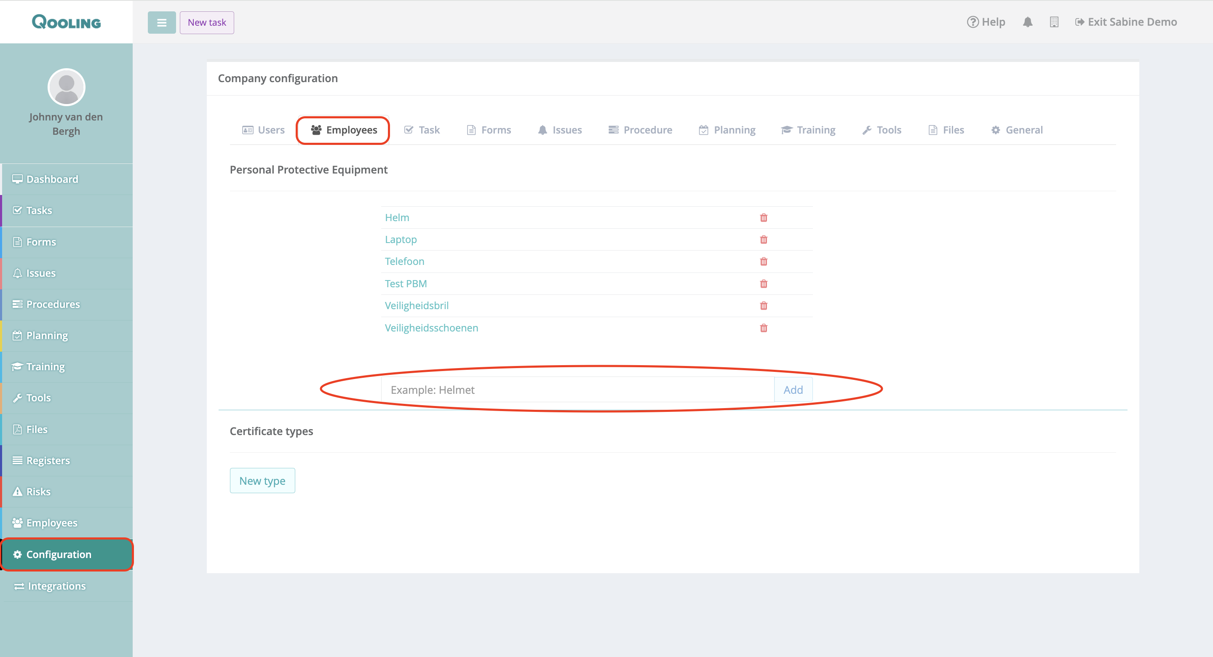
Task: Click the building icon in header
Action: point(1054,22)
